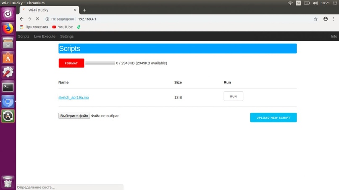Open the En keyboard layout indicator

coord(298,3)
